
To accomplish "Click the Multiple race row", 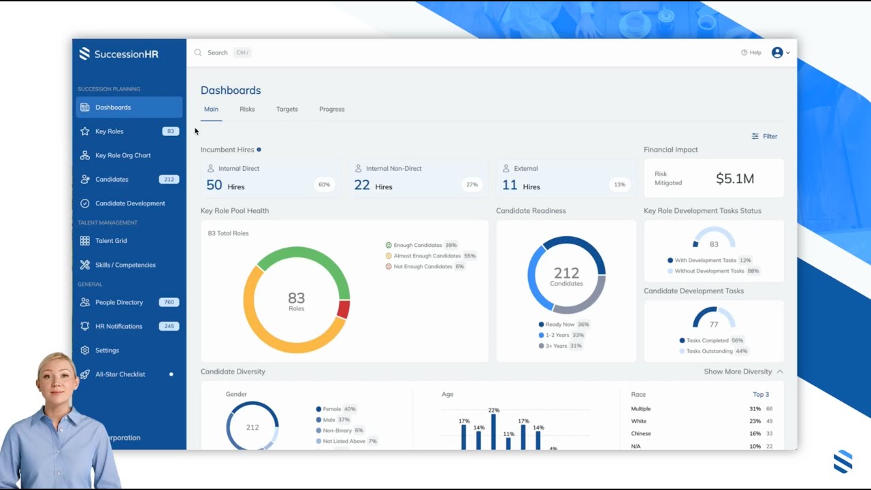I will (x=702, y=409).
